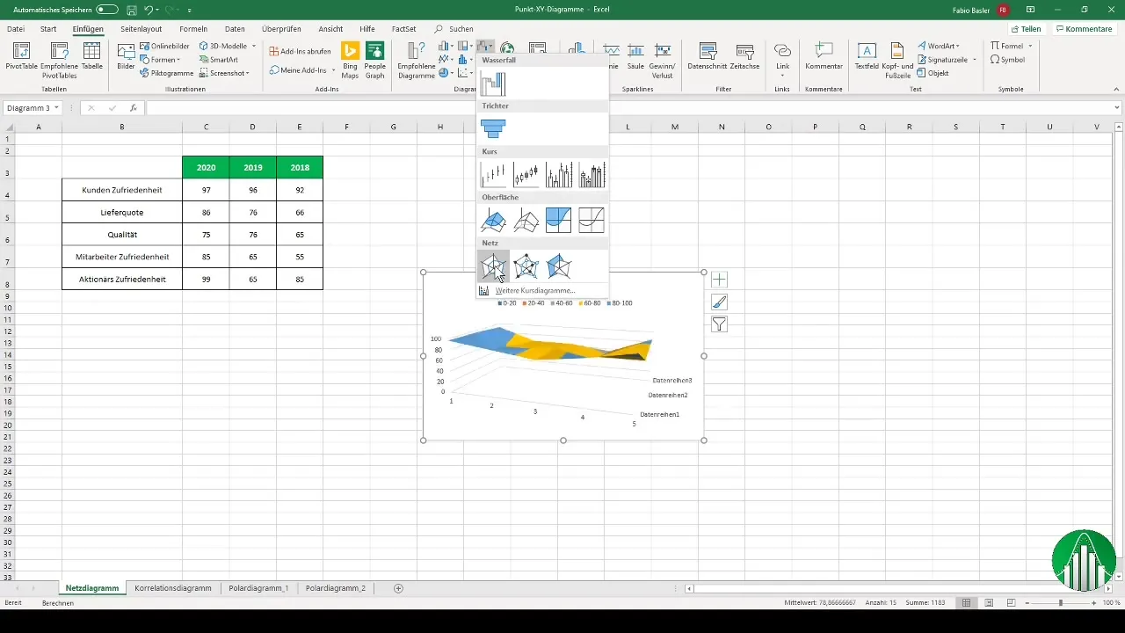Insert Datenschnitt slicer
The image size is (1125, 633).
tap(706, 58)
